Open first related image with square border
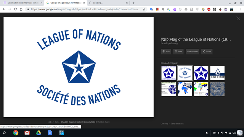 click(169, 73)
